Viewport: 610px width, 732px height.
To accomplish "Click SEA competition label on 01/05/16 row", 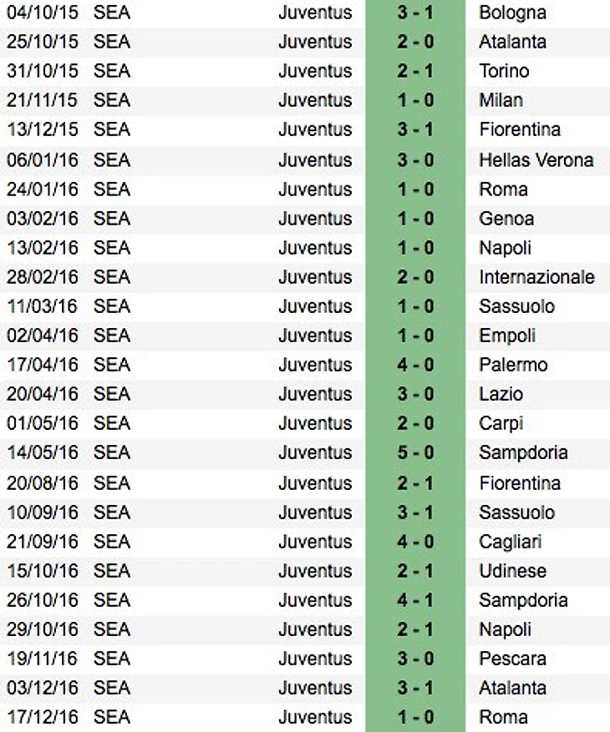I will coord(112,423).
